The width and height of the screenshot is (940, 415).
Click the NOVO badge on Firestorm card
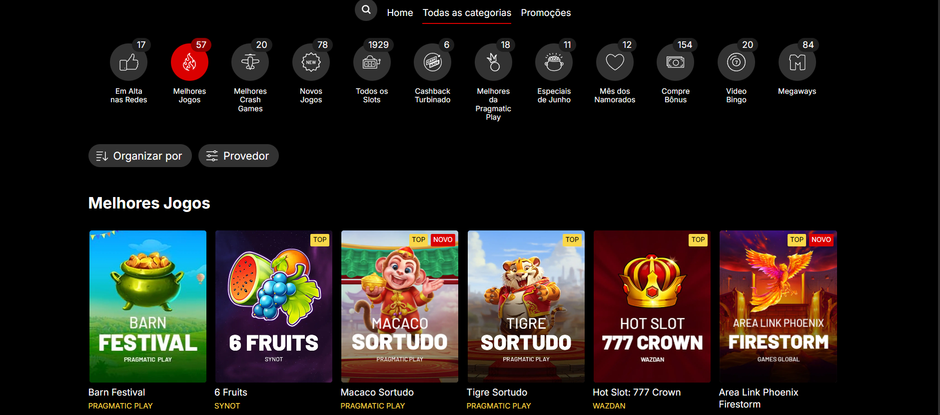click(x=821, y=240)
